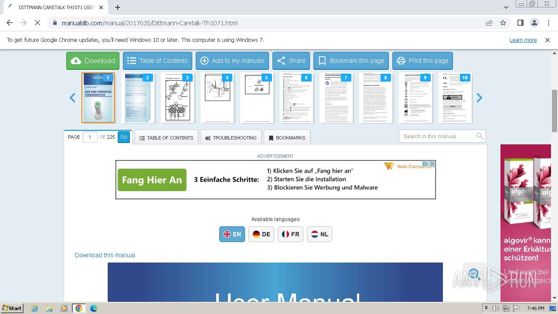The height and width of the screenshot is (314, 558).
Task: Select Chrome in the taskbar
Action: [79, 308]
